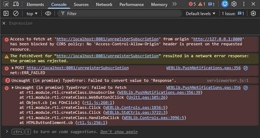Open console settings gear icon
This screenshot has height=138, width=260.
[x=253, y=14]
